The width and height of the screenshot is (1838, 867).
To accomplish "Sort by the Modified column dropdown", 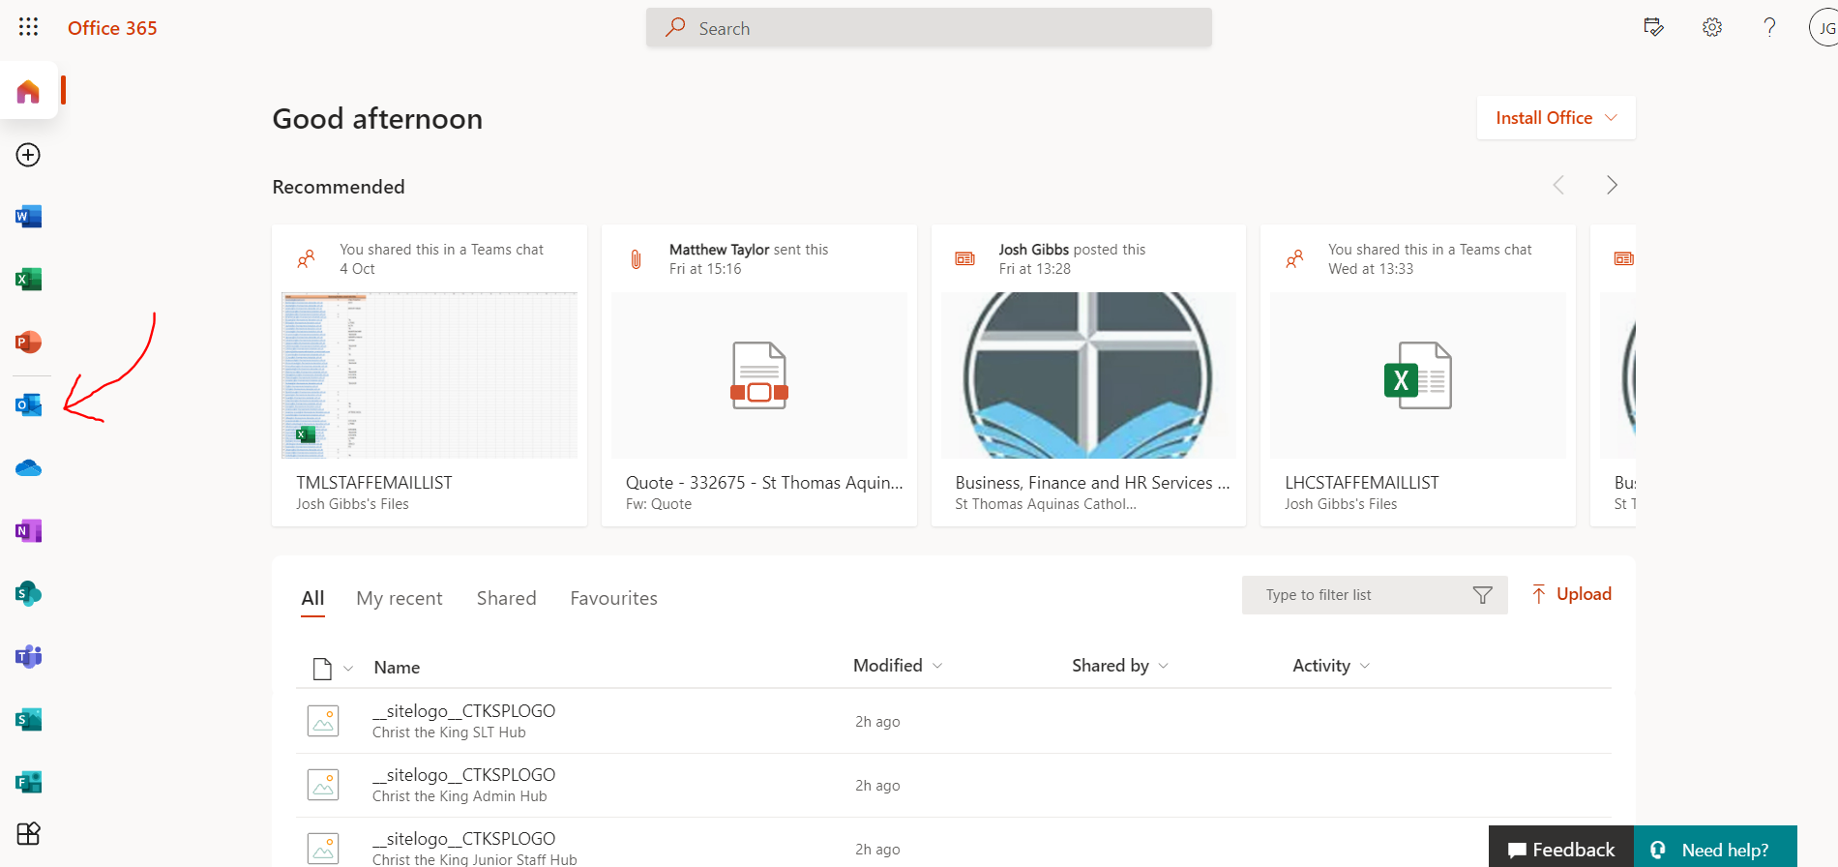I will point(898,666).
